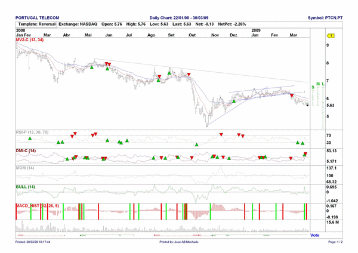Click the 137.1 momentum axis value
Screen dimensions: 358x253
[332, 168]
